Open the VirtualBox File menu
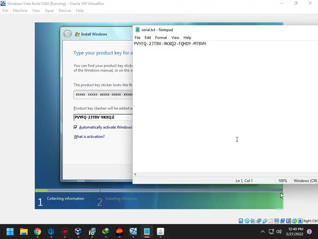This screenshot has height=239, width=318. (x=5, y=11)
